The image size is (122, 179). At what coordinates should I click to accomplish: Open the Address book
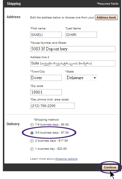coord(106,18)
